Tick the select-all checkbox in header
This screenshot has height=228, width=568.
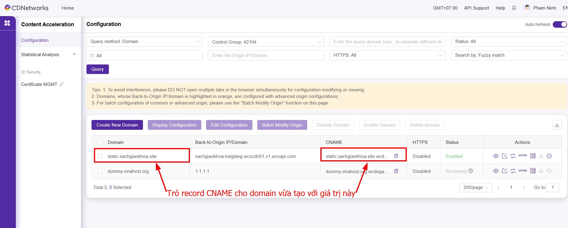(100, 142)
